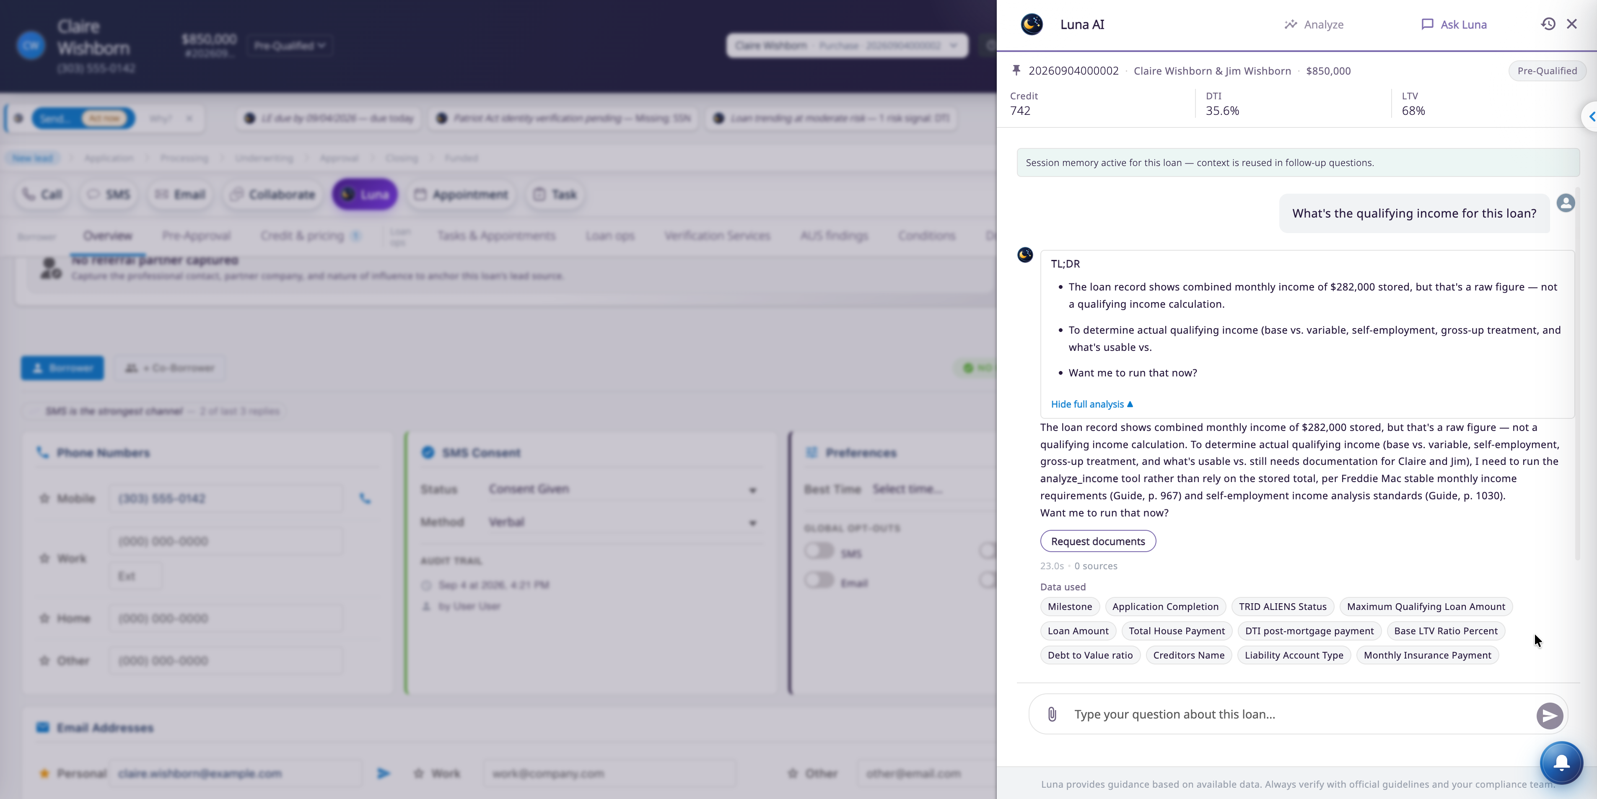Click the purple Luna action button
1597x799 pixels.
pyautogui.click(x=365, y=195)
